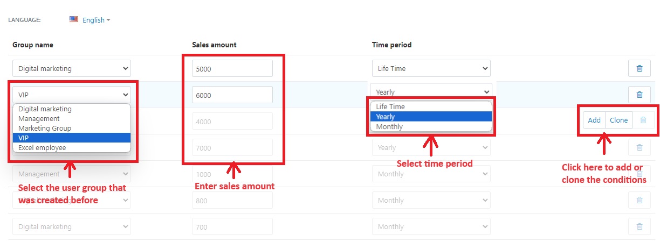Click trash icon for the VIP 6000 row
Screen dimensions: 660x242
click(640, 95)
